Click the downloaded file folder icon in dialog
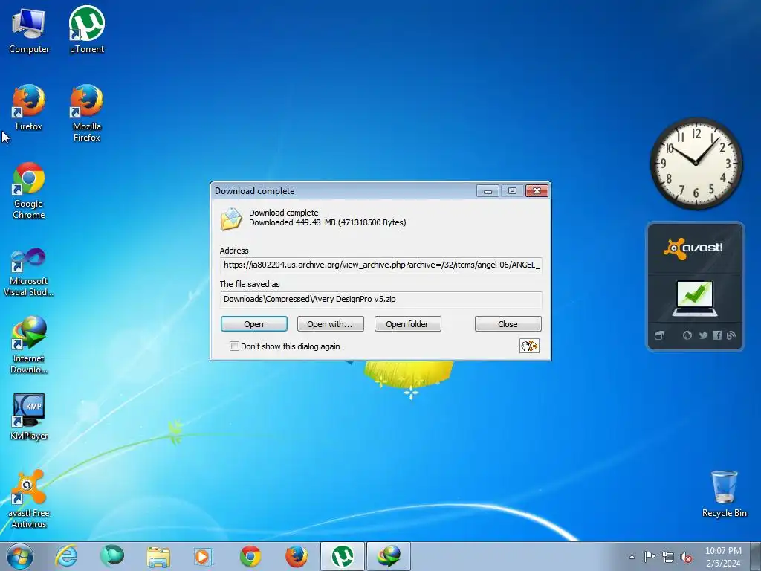Screen dimensions: 761x571 click(x=231, y=219)
